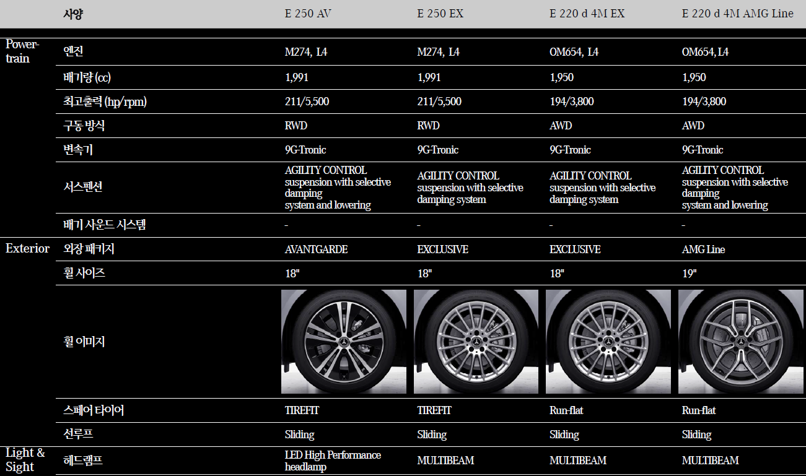Select 'TIREFIT' spare tire of E 250 AV
Viewport: 806px width, 476px height.
tap(302, 410)
